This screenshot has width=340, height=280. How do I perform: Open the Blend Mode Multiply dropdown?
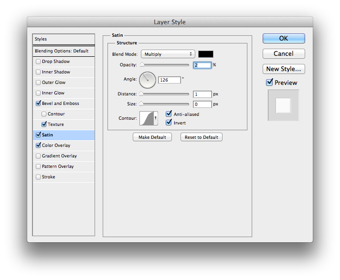point(168,54)
